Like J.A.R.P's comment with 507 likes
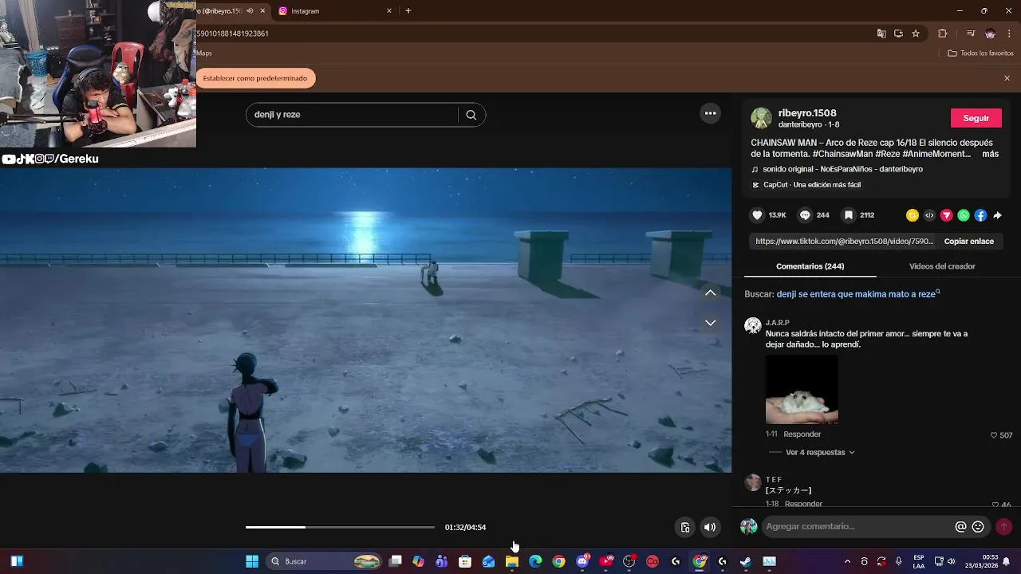 click(994, 435)
